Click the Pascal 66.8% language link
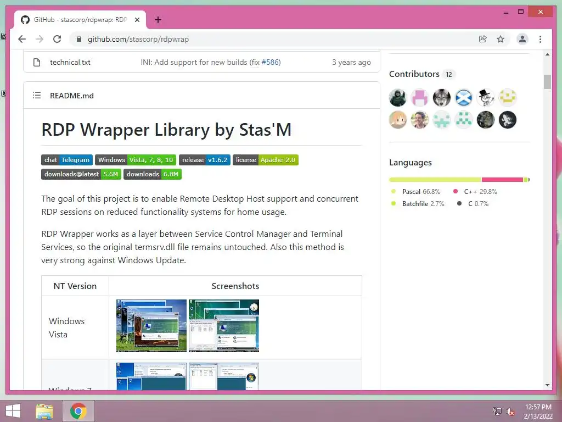 tap(416, 192)
